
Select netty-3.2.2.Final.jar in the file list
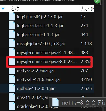pos(36,70)
